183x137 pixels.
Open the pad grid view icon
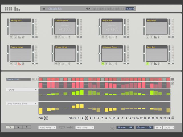[x=8, y=9]
